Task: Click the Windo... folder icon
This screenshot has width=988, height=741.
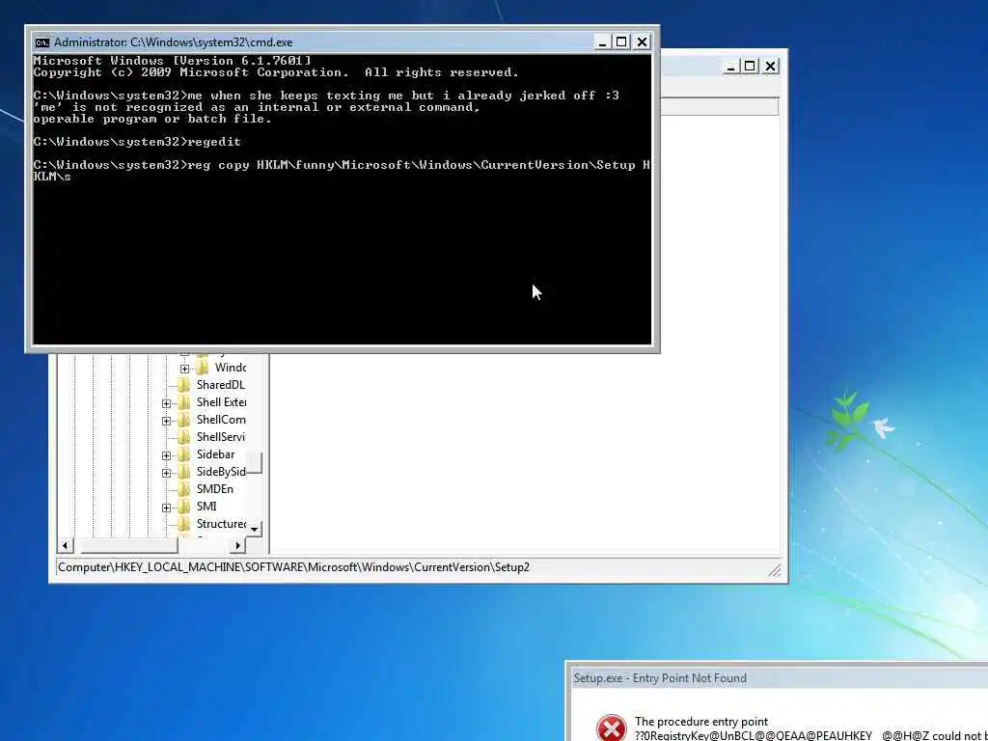Action: click(203, 368)
